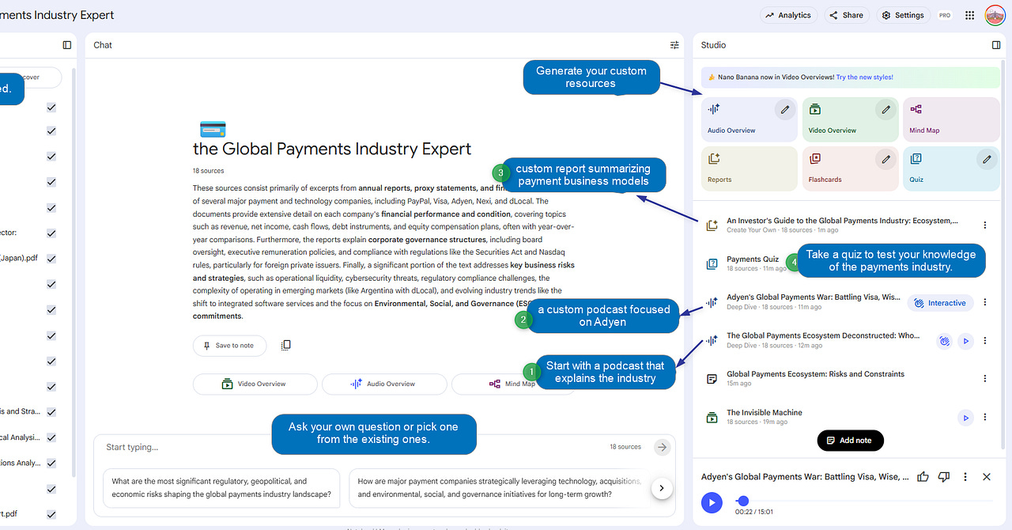Open the Payments Quiz item icon
This screenshot has height=530, width=1012.
(712, 263)
